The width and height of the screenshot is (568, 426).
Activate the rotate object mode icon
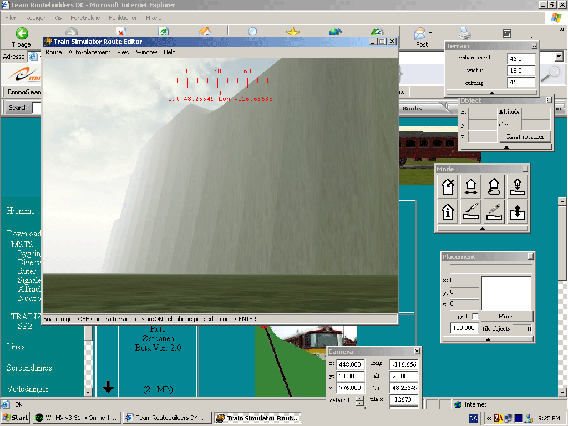(x=494, y=186)
